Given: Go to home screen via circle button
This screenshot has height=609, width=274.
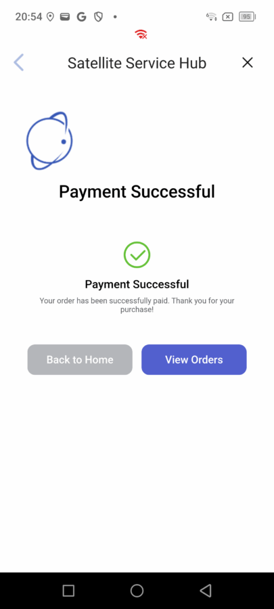Looking at the screenshot, I should pyautogui.click(x=137, y=591).
